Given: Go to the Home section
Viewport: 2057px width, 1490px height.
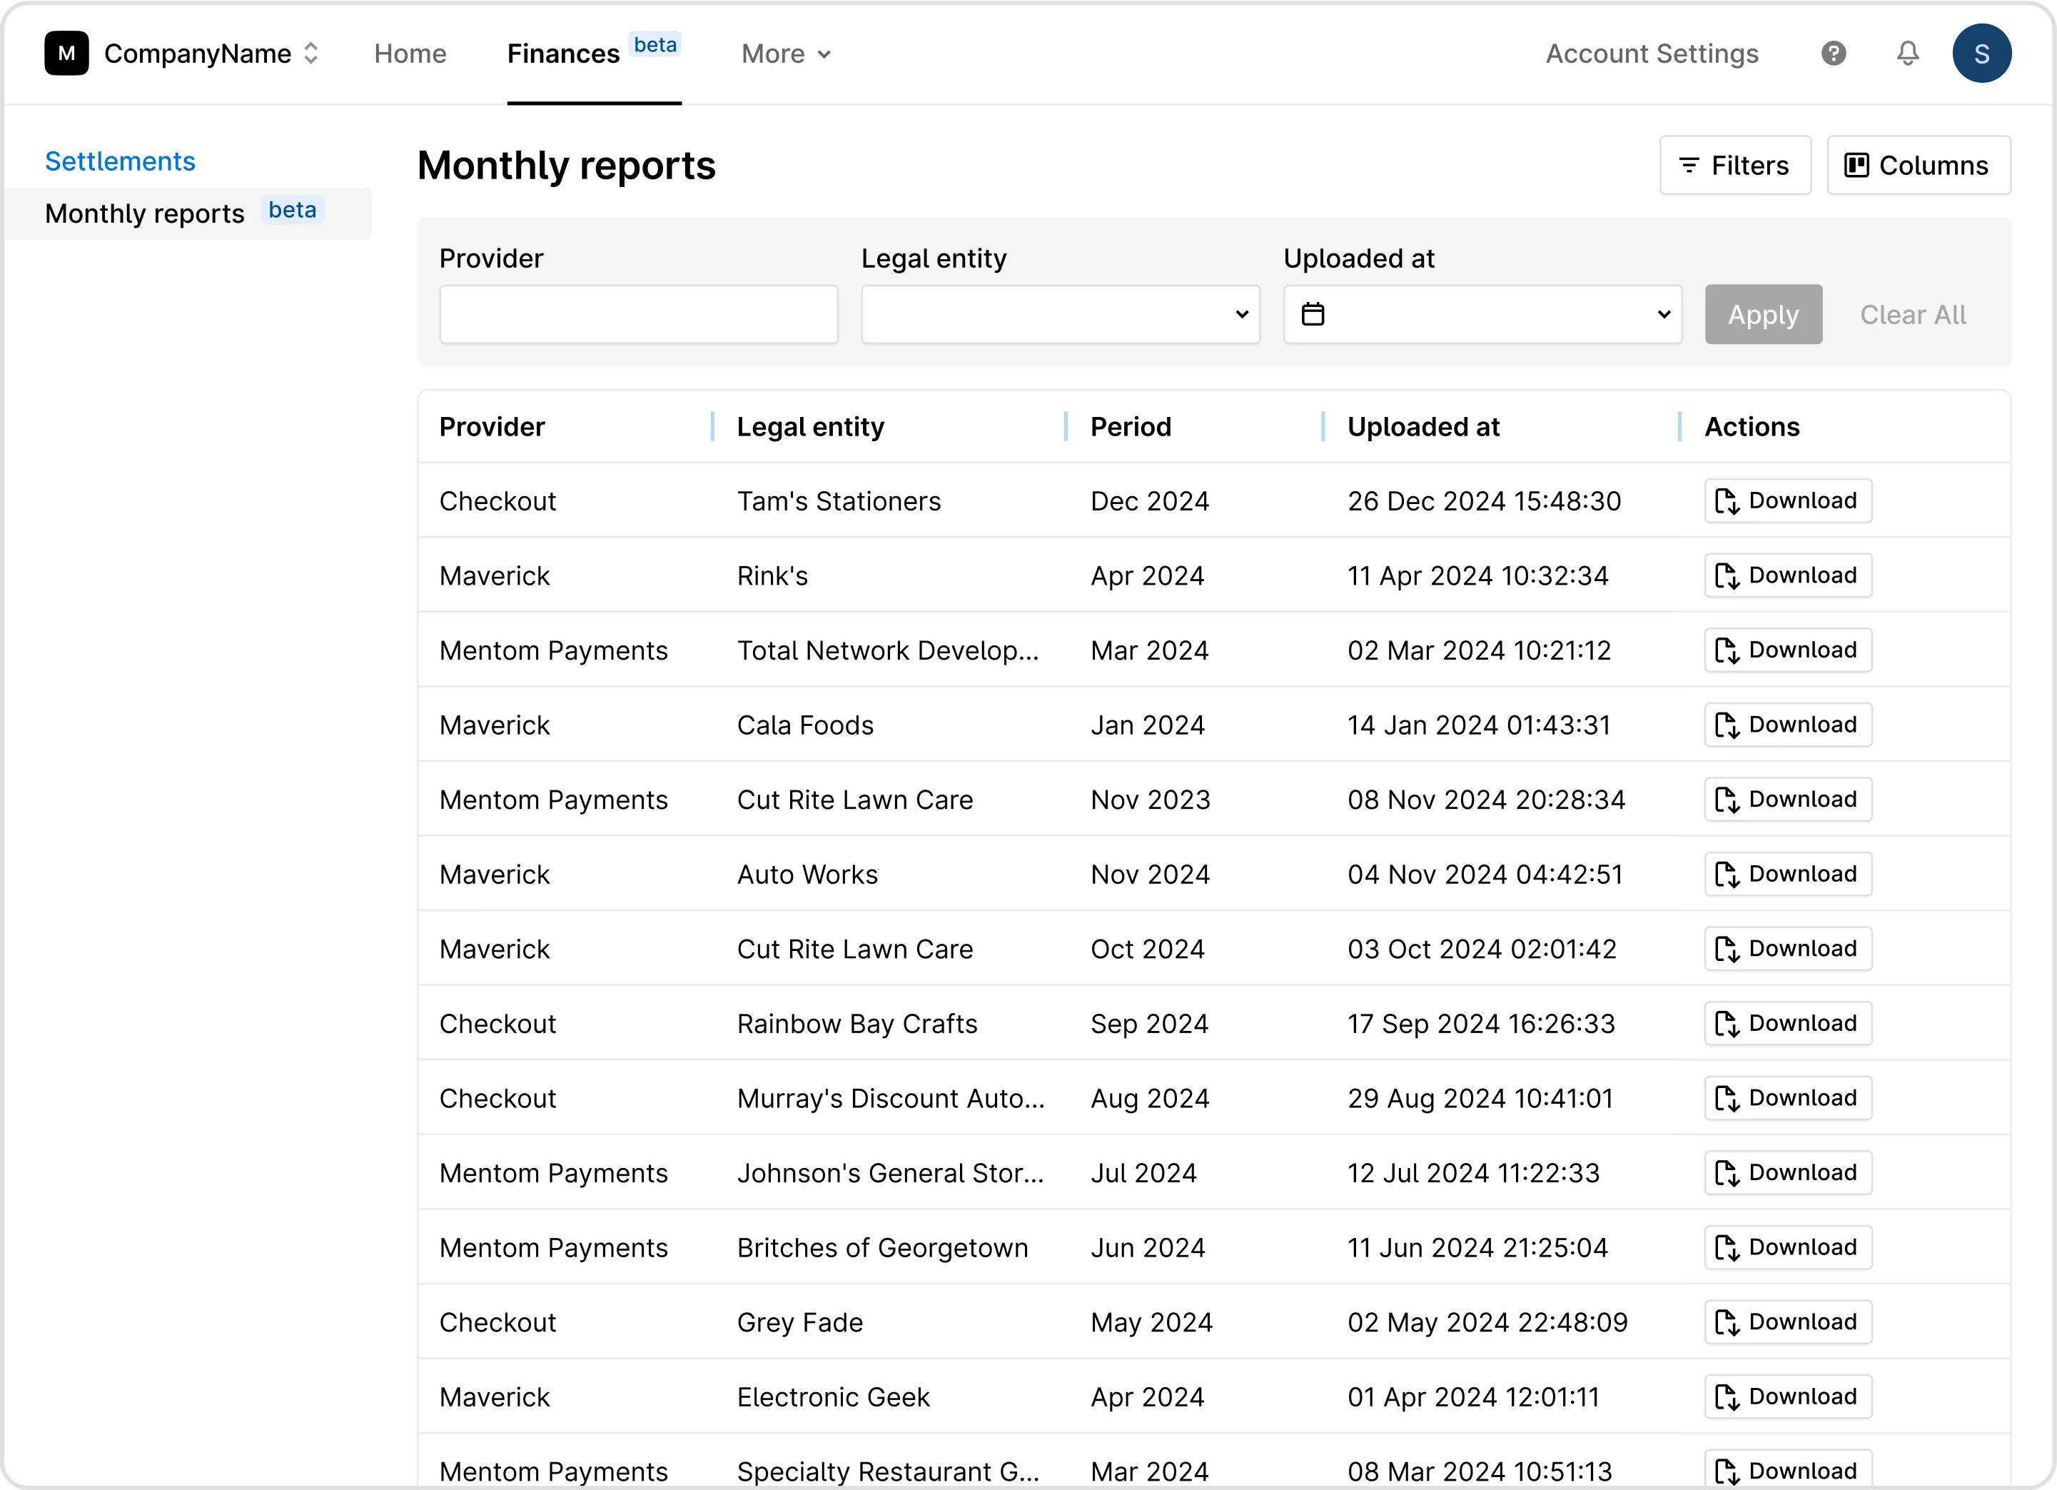Looking at the screenshot, I should (409, 54).
